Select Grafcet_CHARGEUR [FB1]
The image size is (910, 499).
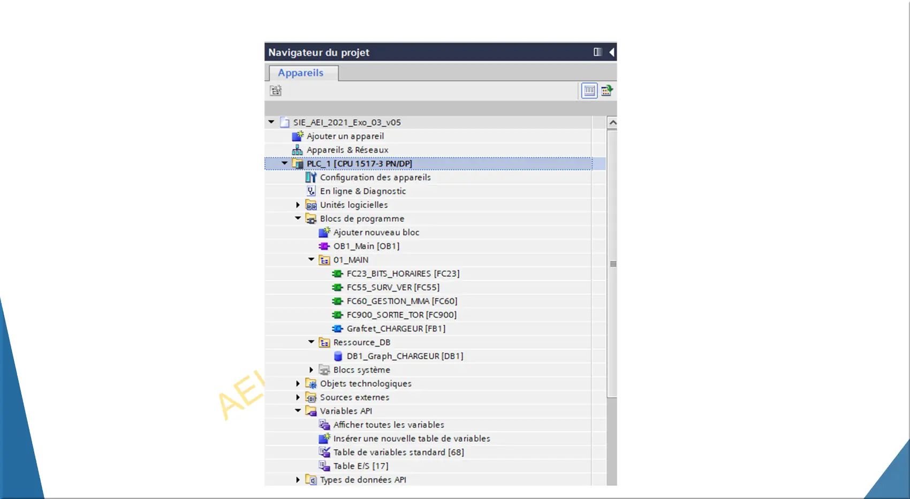coord(396,329)
